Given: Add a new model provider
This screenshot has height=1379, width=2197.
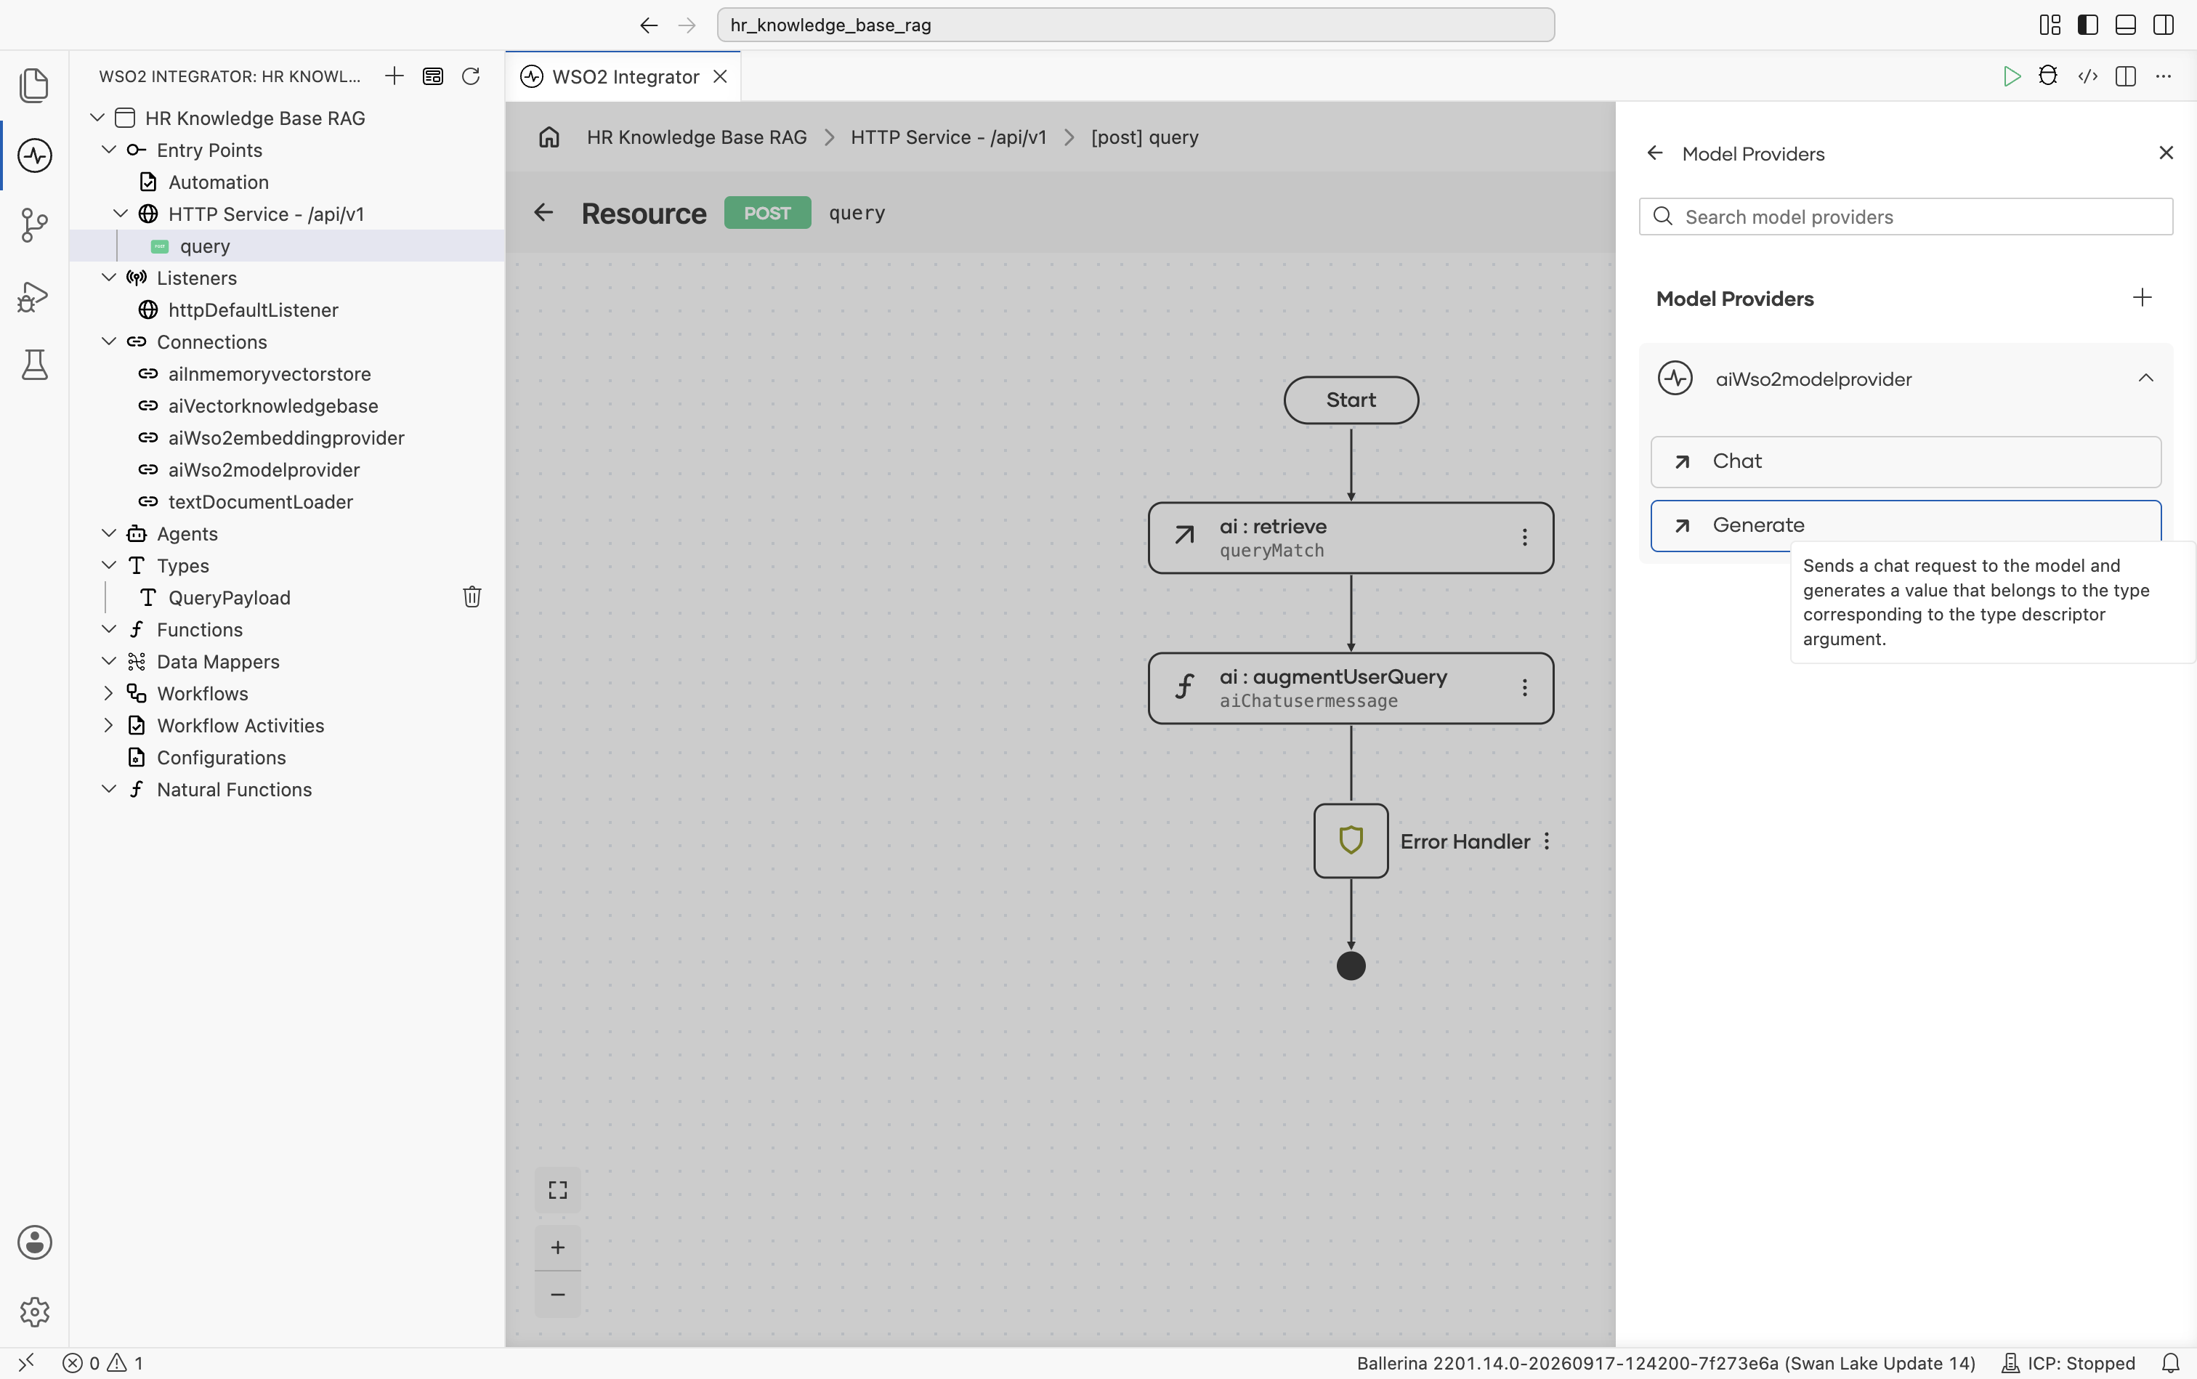Looking at the screenshot, I should pos(2143,297).
